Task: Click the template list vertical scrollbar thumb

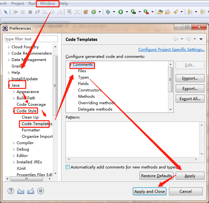Action: pyautogui.click(x=170, y=80)
